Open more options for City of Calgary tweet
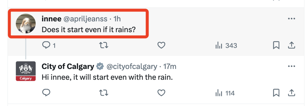This screenshot has height=106, width=308. [x=291, y=66]
